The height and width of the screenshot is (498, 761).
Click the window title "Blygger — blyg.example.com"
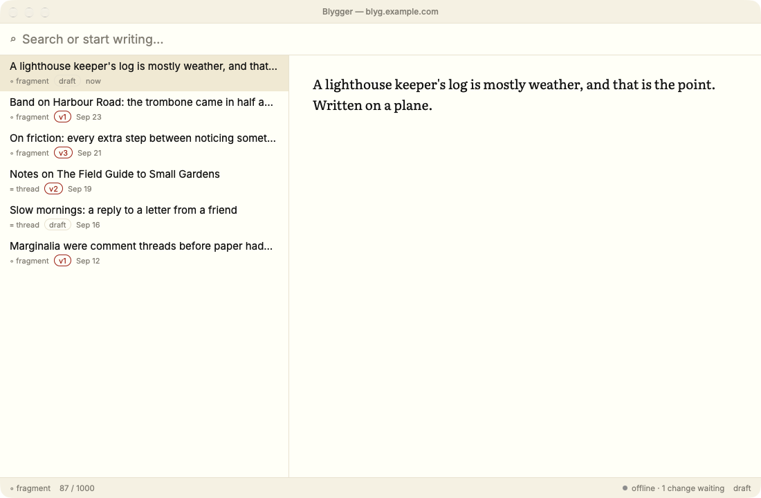pos(380,12)
